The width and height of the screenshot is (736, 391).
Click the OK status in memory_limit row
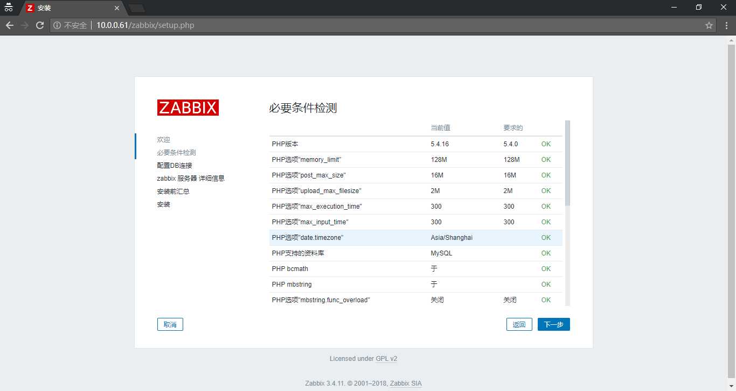546,160
